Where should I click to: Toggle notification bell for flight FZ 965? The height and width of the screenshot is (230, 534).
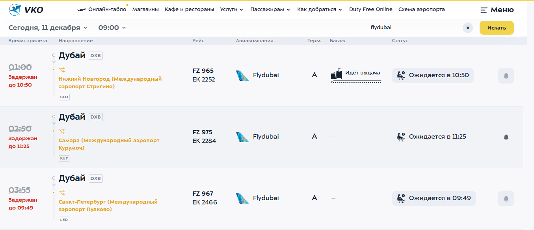tap(506, 76)
